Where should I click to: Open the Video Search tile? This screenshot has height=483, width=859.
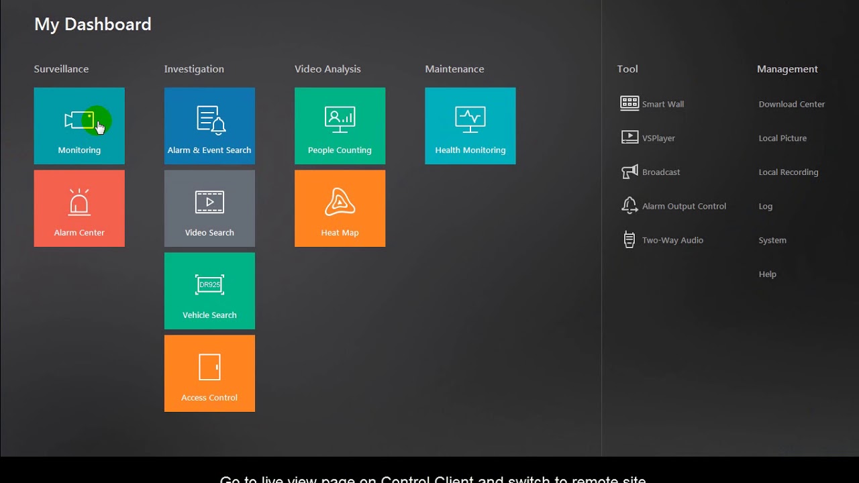pos(209,209)
